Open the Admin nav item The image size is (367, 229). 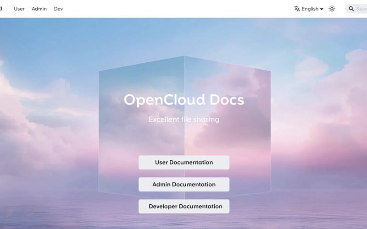coord(39,9)
